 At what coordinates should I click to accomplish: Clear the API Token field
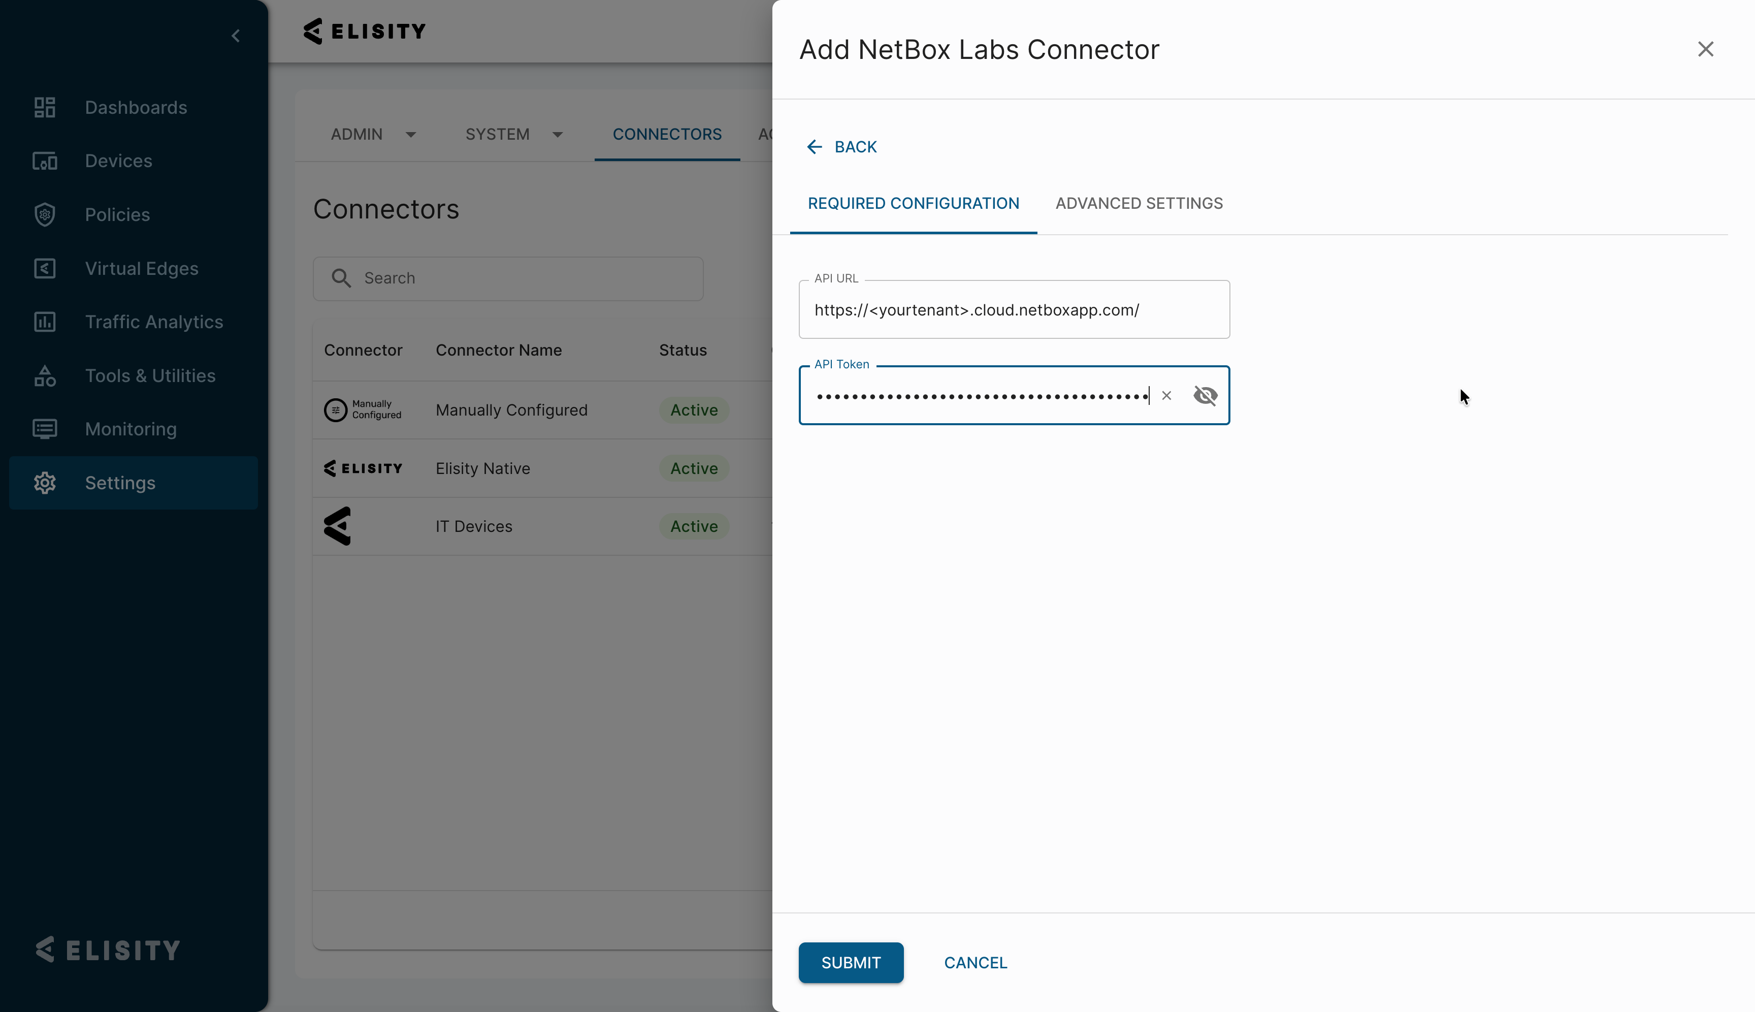pyautogui.click(x=1166, y=395)
